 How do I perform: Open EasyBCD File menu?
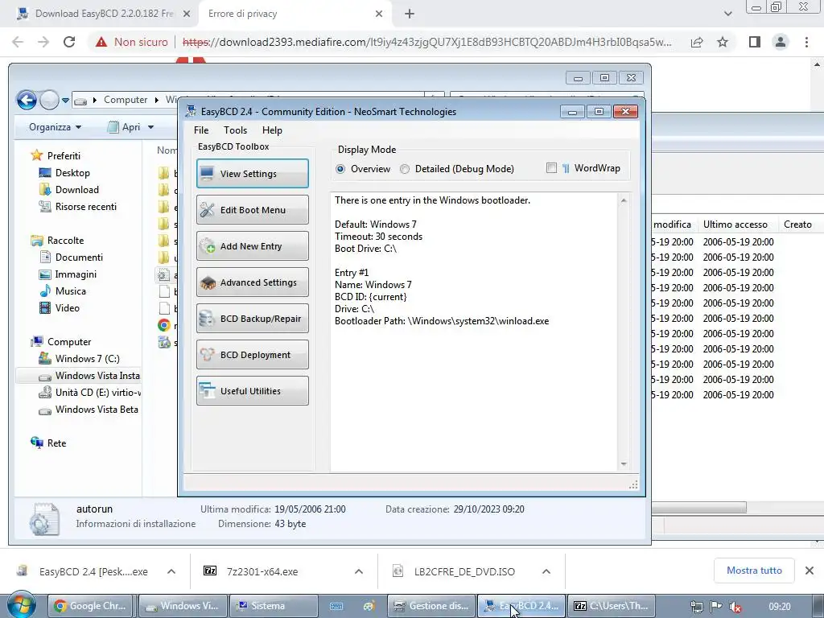click(200, 130)
